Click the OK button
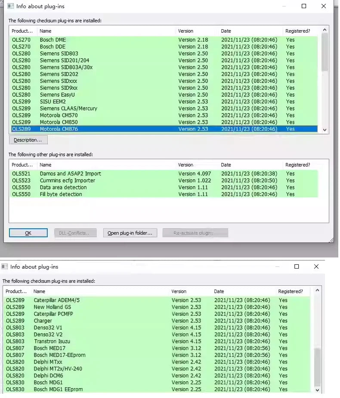Screen dimensions: 340x398 [28, 233]
